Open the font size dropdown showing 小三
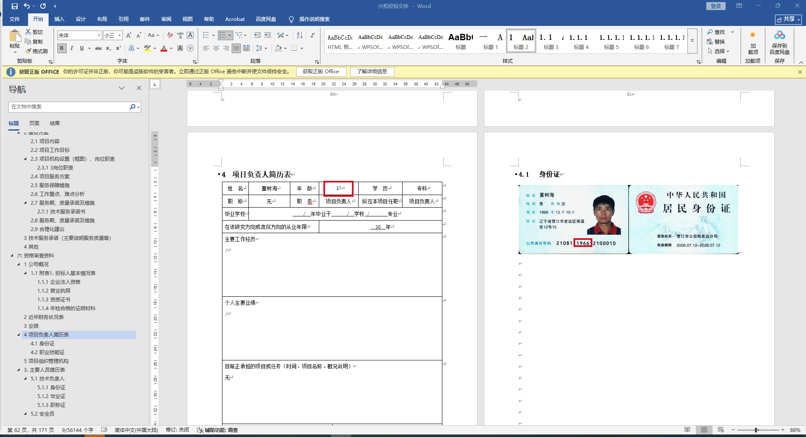 119,36
